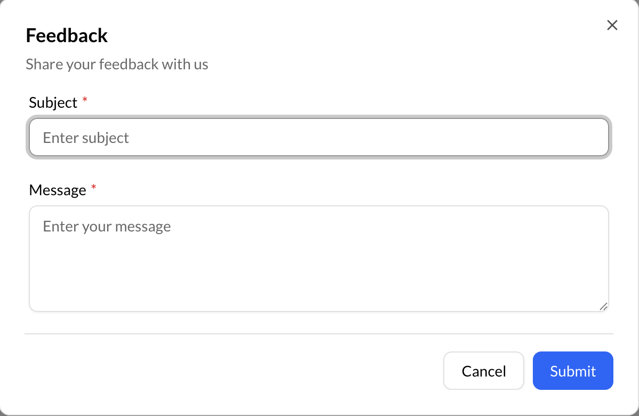The height and width of the screenshot is (416, 639).
Task: Click the center of the Message box
Action: point(319,258)
